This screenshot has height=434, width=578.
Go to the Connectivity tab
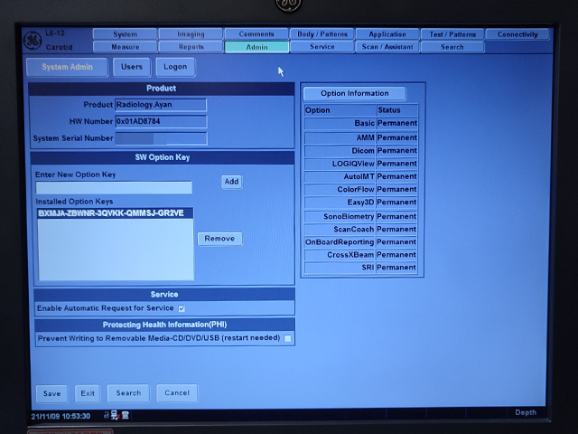tap(517, 34)
